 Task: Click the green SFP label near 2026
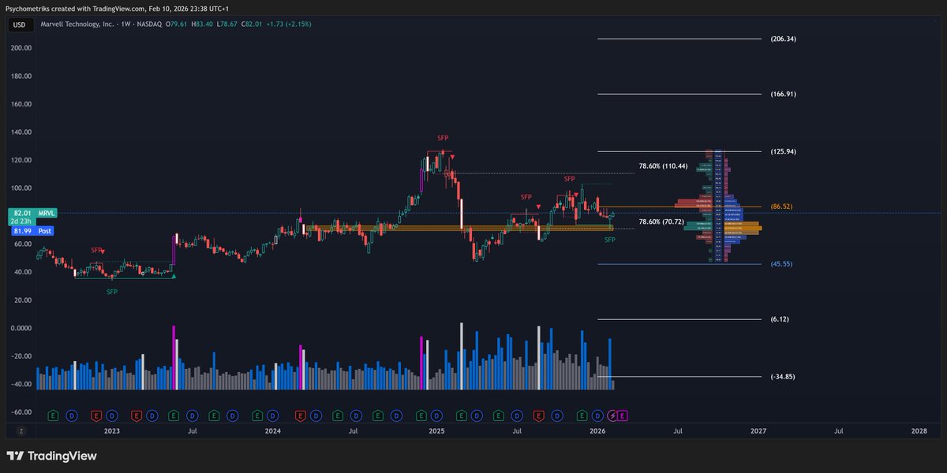click(610, 240)
